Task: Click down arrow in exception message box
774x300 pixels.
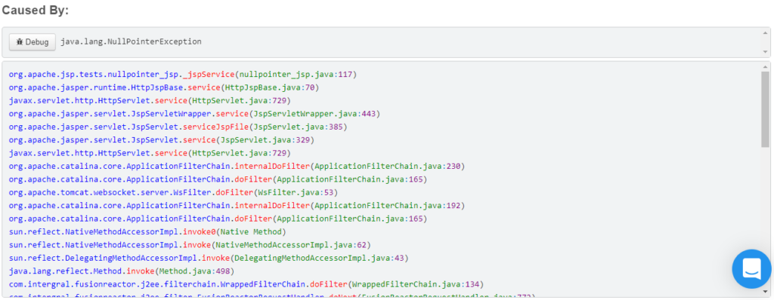Action: [765, 52]
